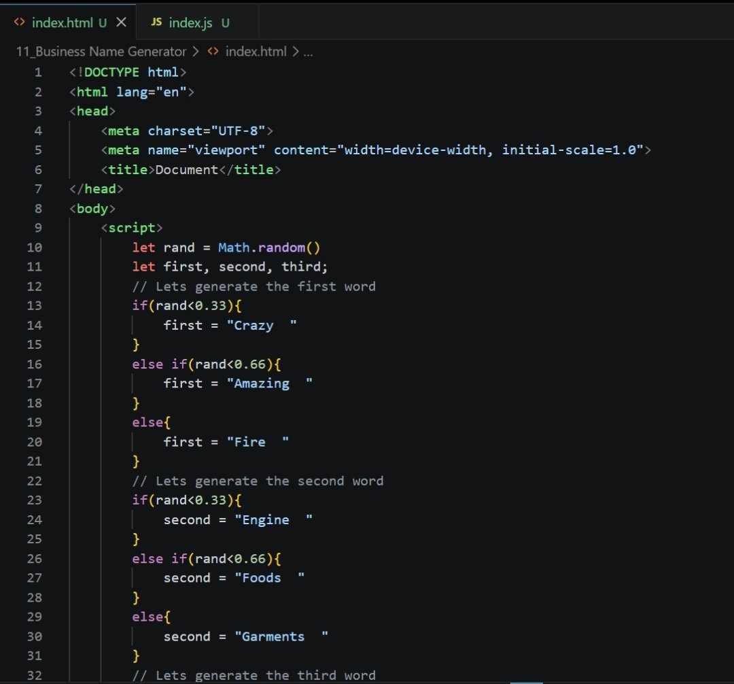Click the else keyword on line 19
Image resolution: width=734 pixels, height=684 pixels.
point(147,422)
